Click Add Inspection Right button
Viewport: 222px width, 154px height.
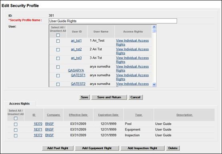click(x=142, y=148)
